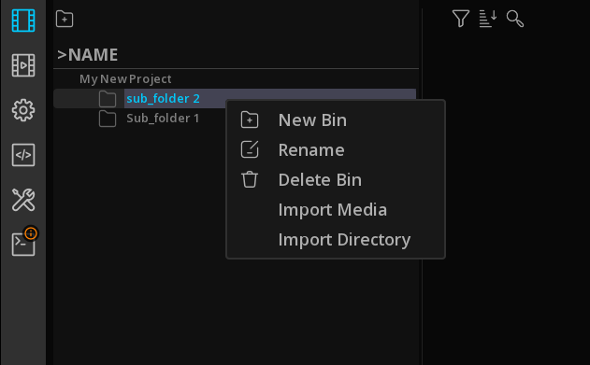Select Sub_folder 1 in the tree

pos(163,119)
